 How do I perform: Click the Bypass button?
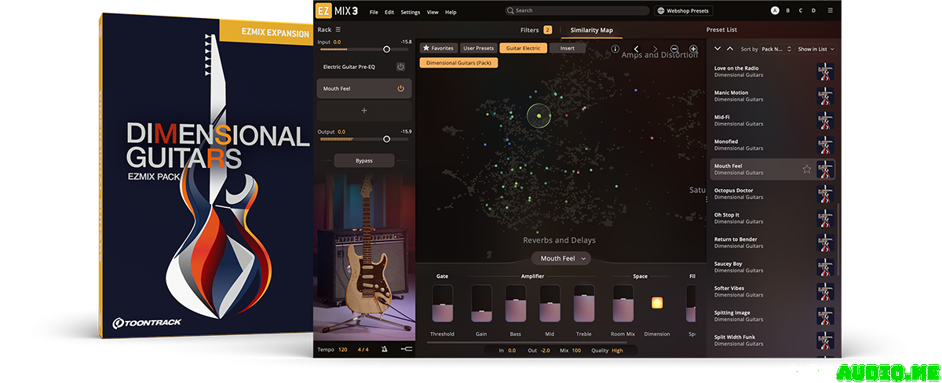coord(363,160)
